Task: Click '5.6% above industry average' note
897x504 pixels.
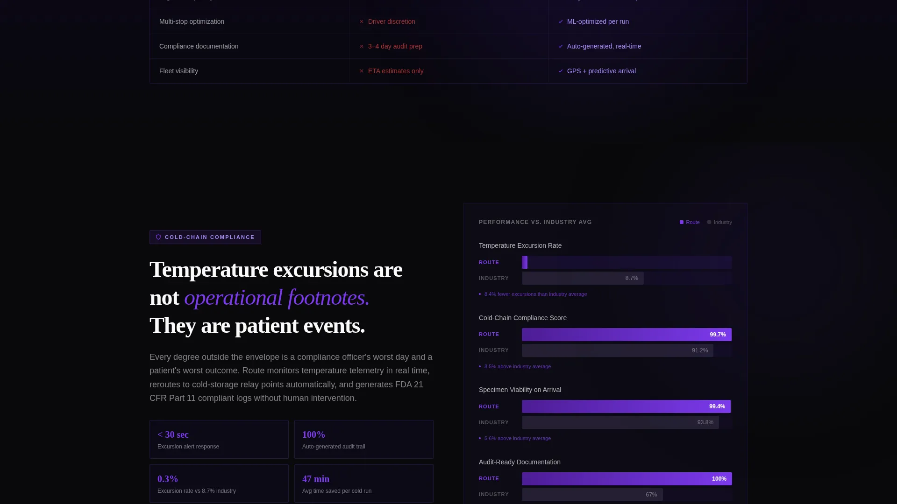Action: [x=518, y=438]
